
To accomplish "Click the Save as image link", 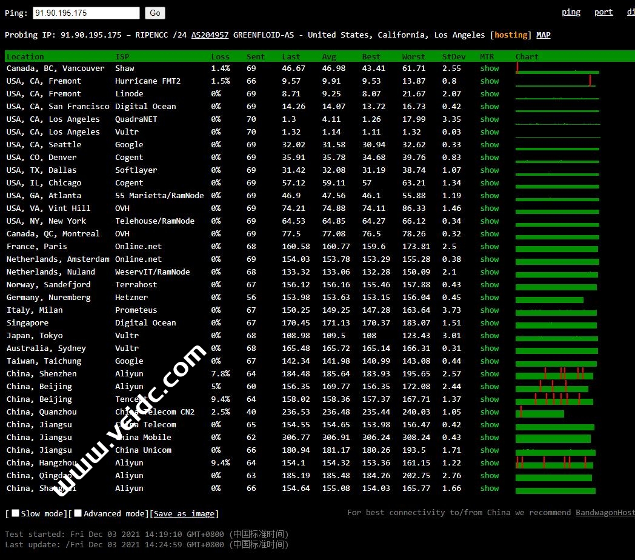I will pyautogui.click(x=184, y=514).
